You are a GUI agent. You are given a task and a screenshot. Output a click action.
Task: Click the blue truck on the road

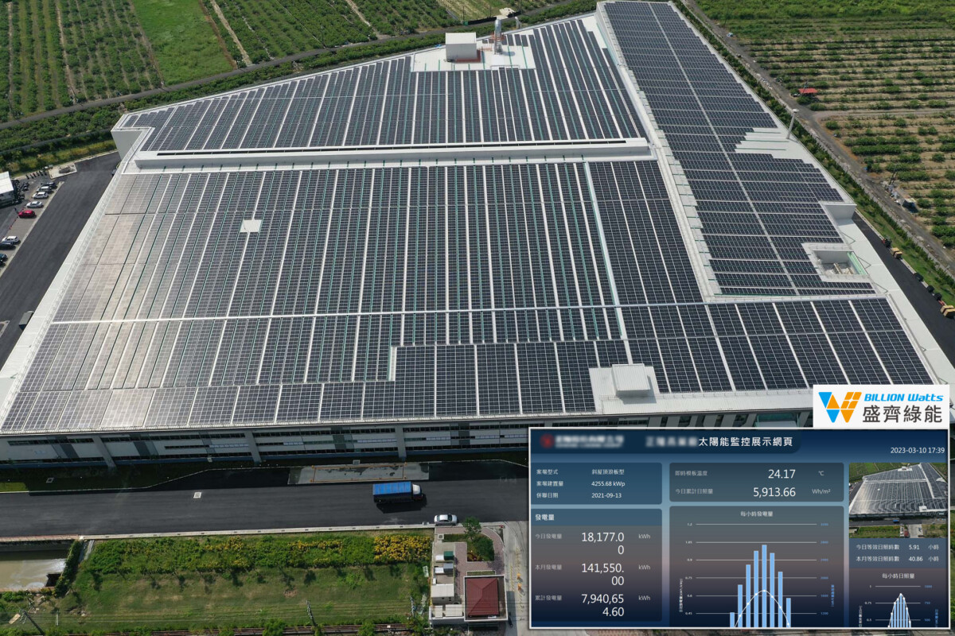pos(396,491)
